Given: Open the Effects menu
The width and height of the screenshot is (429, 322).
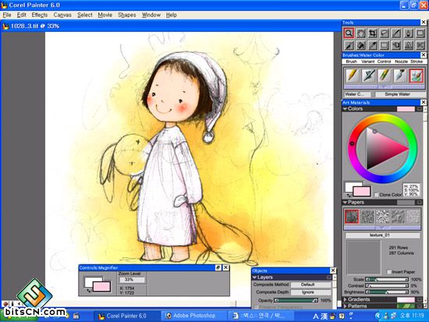Looking at the screenshot, I should [40, 15].
